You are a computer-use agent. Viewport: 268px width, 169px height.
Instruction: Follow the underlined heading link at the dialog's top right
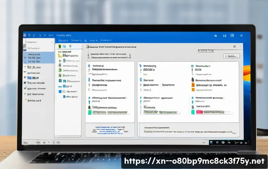click(206, 50)
